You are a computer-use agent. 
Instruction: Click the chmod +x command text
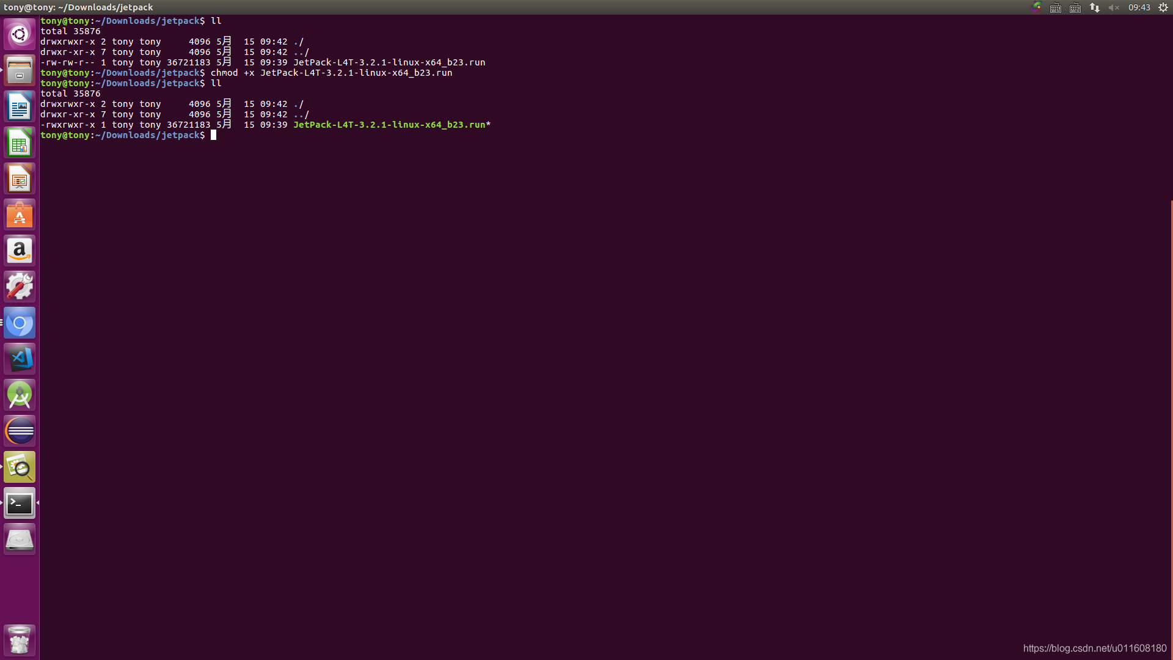(232, 73)
